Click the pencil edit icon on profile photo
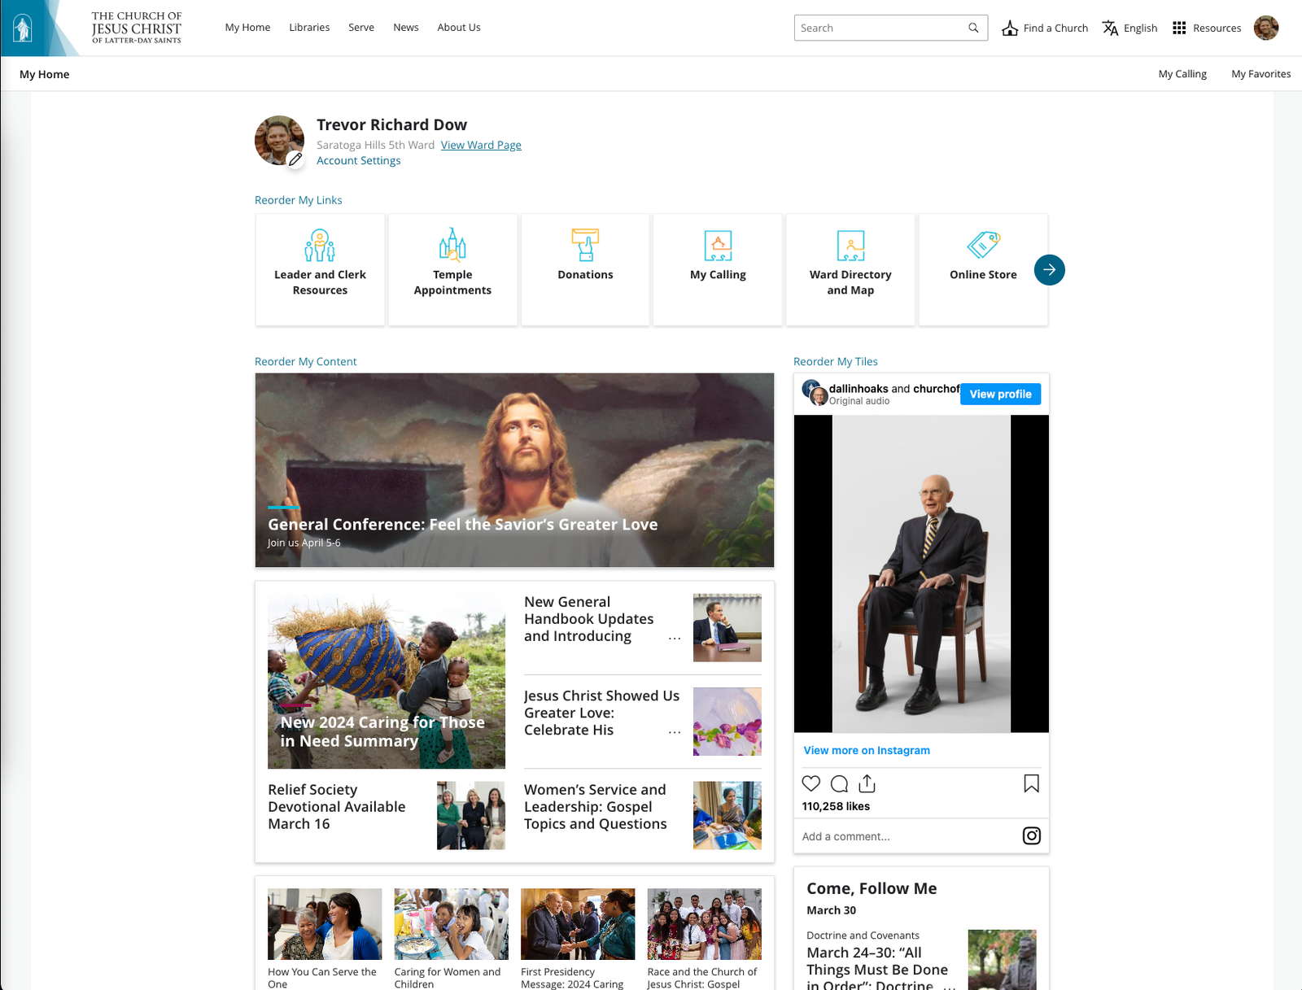1302x990 pixels. (x=295, y=159)
